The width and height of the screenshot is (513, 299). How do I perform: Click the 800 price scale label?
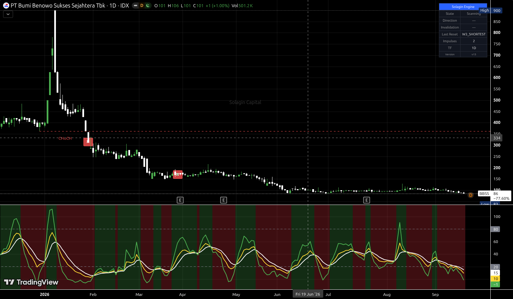[x=497, y=33]
